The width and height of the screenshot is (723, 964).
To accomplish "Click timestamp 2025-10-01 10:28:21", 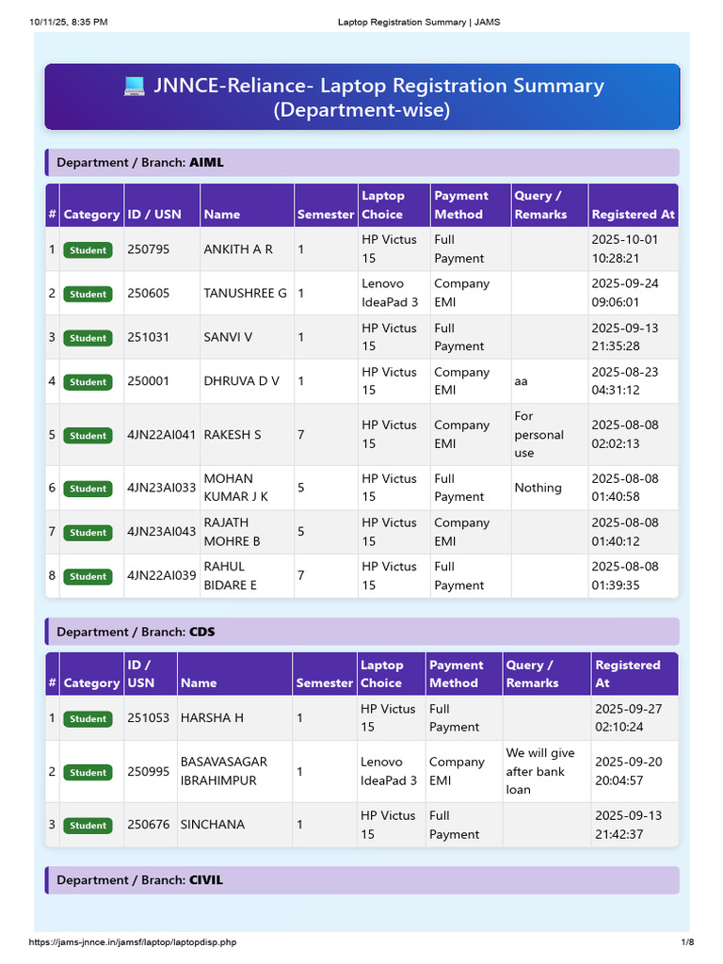I will (625, 249).
